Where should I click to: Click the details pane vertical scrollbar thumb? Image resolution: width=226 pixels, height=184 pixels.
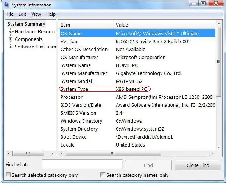click(x=219, y=62)
